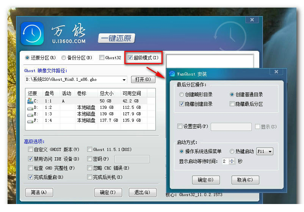Image resolution: width=304 pixels, height=212 pixels.
Task: Click 取消(C) in WanGhost dialog
Action: click(245, 180)
